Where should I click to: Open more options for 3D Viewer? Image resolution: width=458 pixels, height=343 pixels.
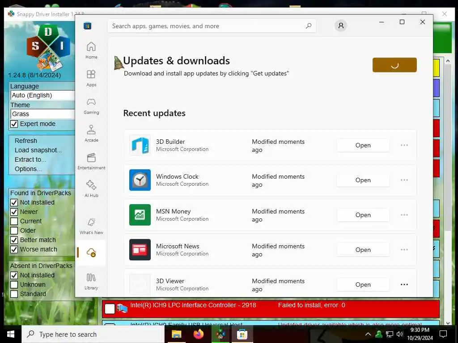pos(404,284)
